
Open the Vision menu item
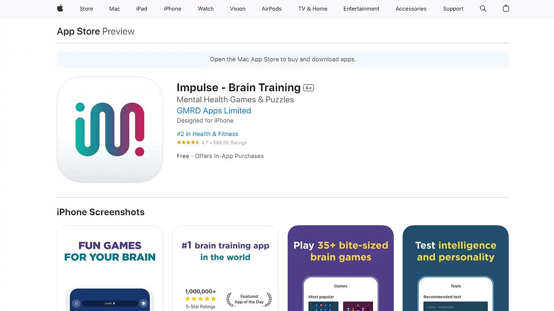(x=238, y=9)
